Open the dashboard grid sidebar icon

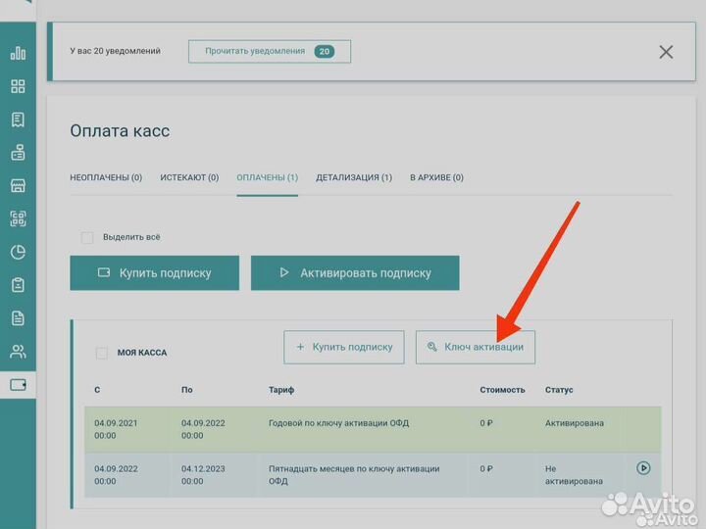click(18, 86)
